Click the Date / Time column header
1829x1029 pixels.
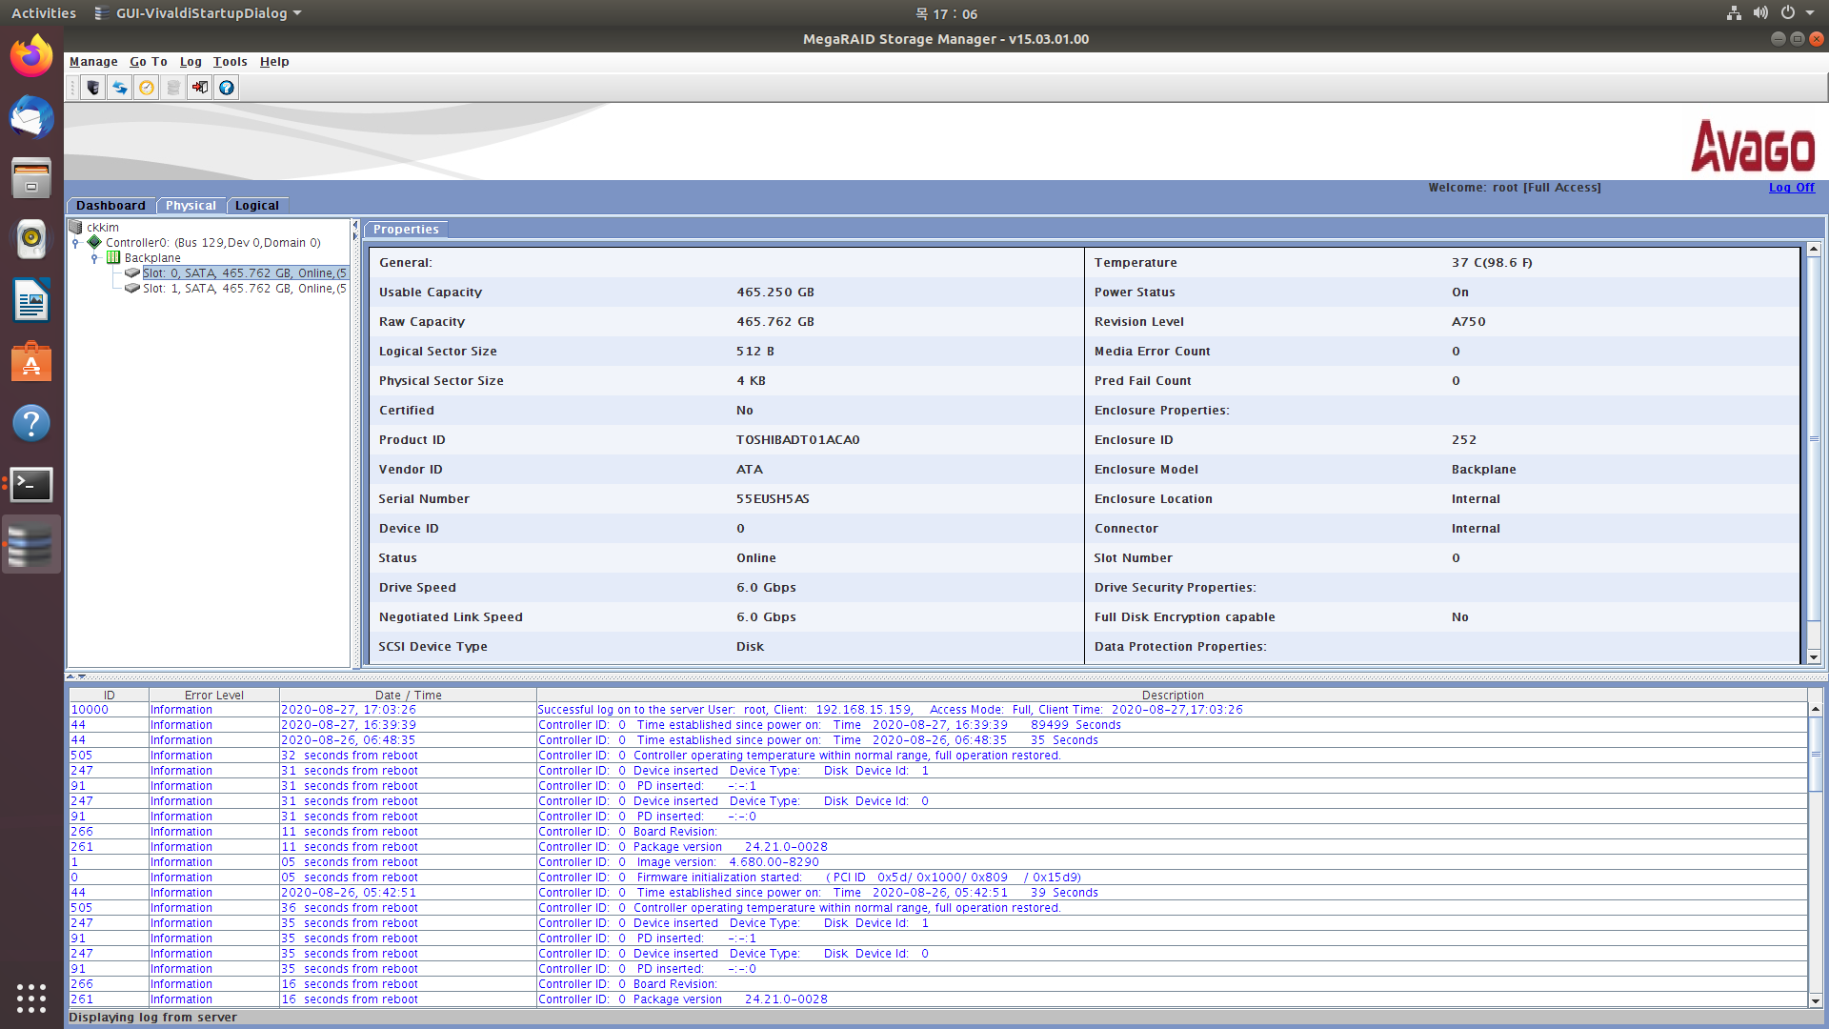pyautogui.click(x=408, y=696)
